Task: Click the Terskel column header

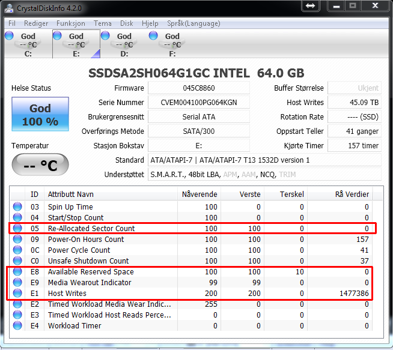Action: pos(285,195)
